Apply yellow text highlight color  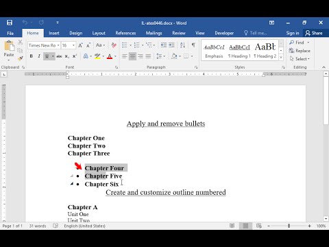tap(98, 56)
